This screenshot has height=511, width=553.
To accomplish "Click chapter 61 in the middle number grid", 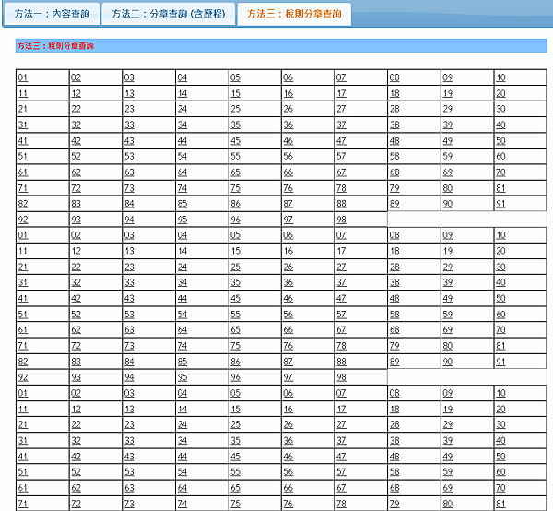I will [x=23, y=330].
